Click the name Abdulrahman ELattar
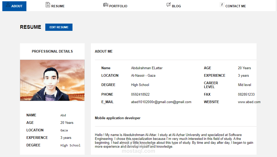 147,68
